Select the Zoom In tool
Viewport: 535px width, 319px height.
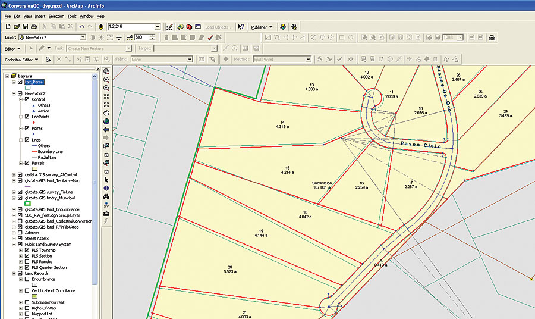106,79
